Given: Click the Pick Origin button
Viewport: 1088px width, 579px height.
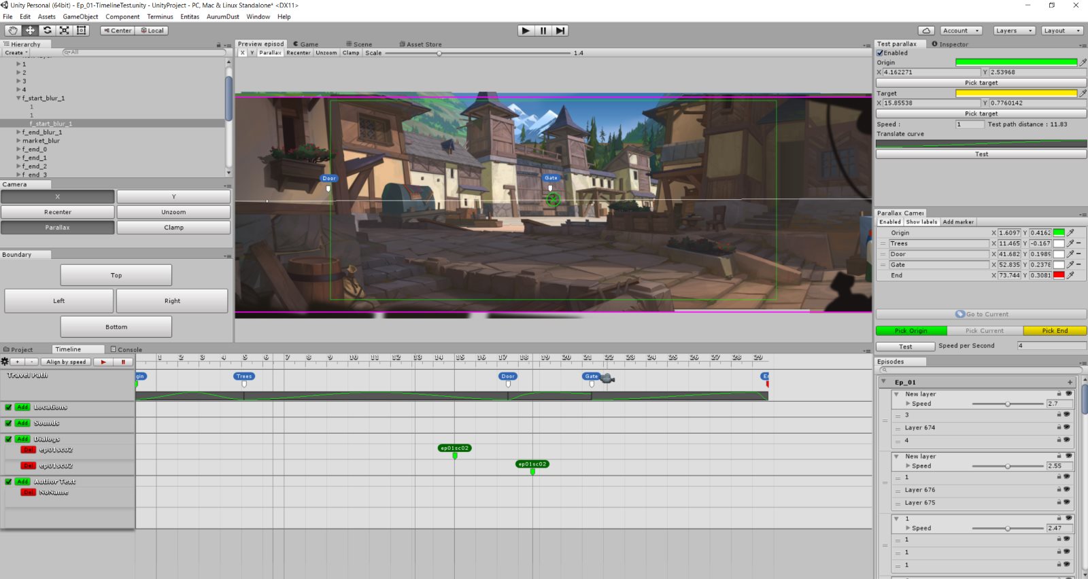Looking at the screenshot, I should 911,331.
